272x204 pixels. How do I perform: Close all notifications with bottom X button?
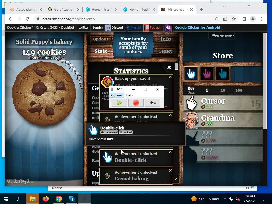[x=176, y=179]
